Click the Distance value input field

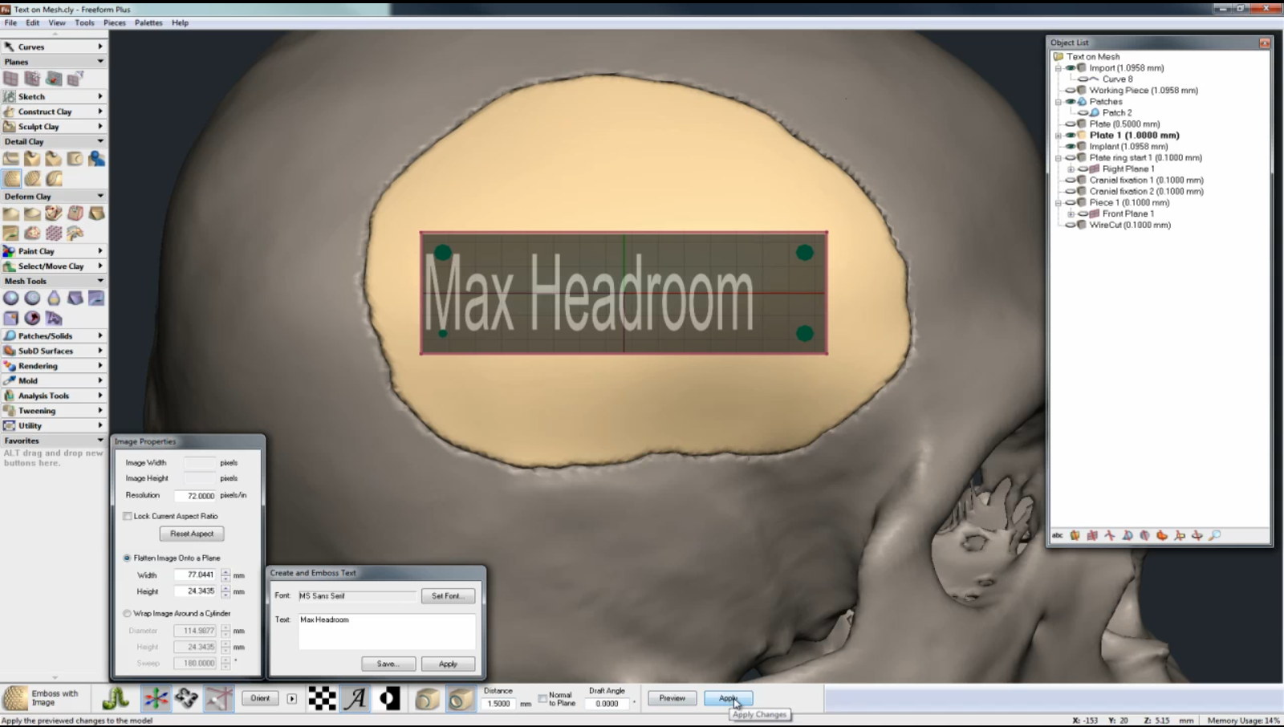pos(499,704)
